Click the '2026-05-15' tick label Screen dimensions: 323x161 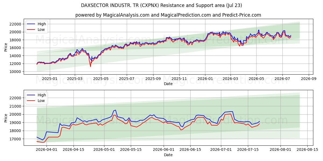(x=131, y=150)
